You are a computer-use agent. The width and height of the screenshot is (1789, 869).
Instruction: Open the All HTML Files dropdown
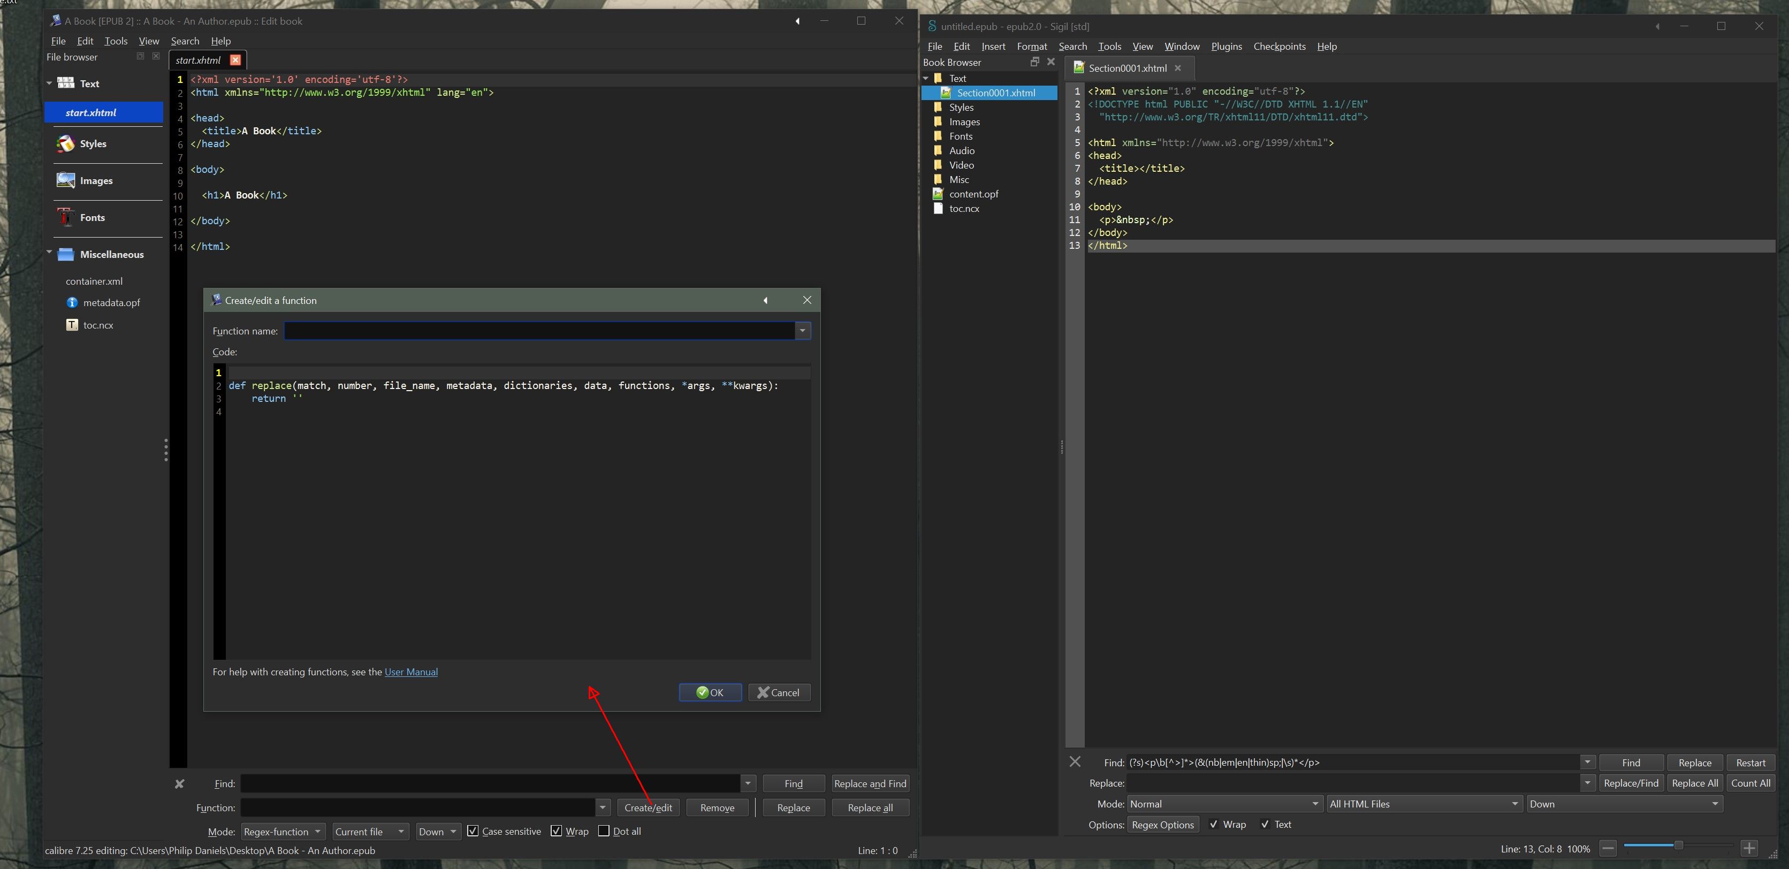pos(1423,804)
